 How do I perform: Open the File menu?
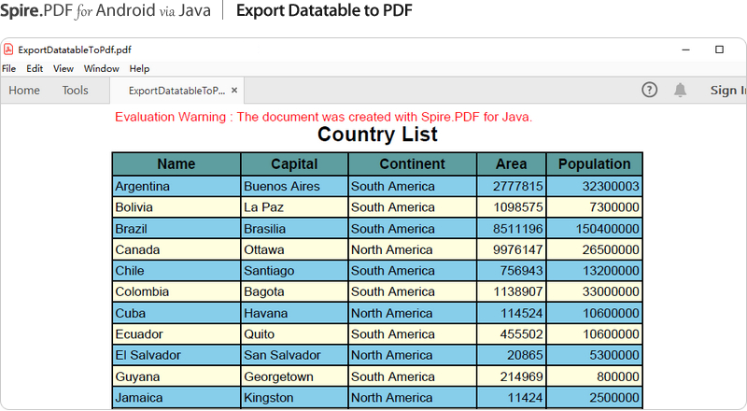point(8,68)
